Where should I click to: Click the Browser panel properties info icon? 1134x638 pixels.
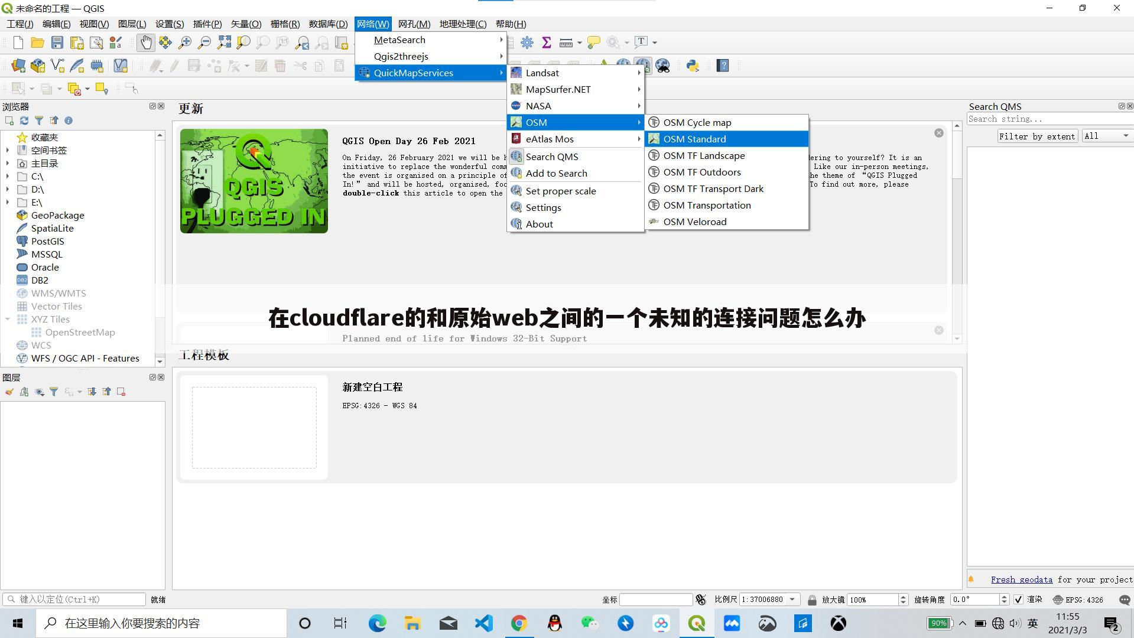coord(69,121)
